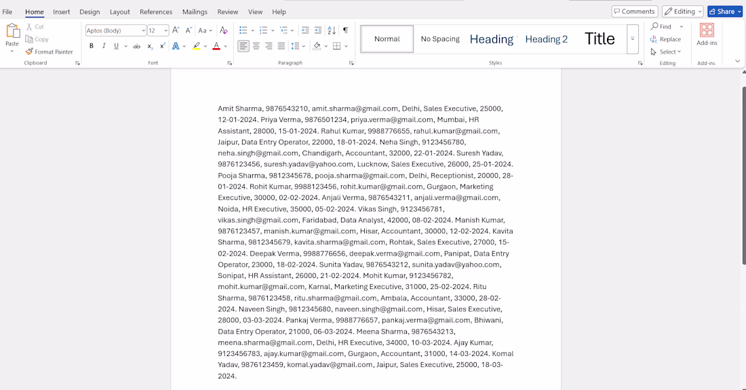
Task: Click the Multilevel list icon
Action: pos(283,31)
